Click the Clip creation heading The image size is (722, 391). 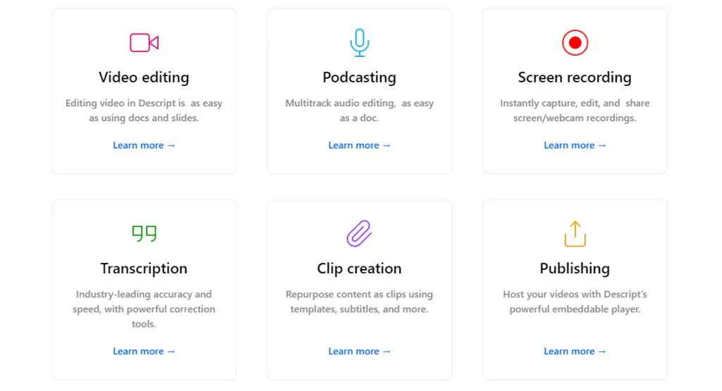(359, 268)
